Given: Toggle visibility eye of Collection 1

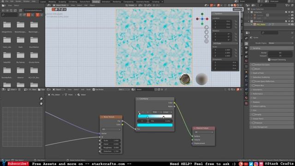Looking at the screenshot, I should click(x=289, y=21).
